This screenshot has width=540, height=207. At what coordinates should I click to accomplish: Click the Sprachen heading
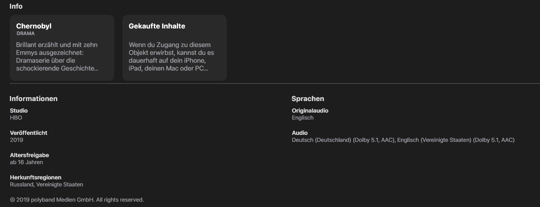pos(308,99)
